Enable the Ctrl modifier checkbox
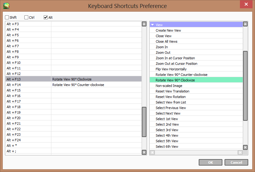Viewport: 255px width, 172px height. (26, 18)
